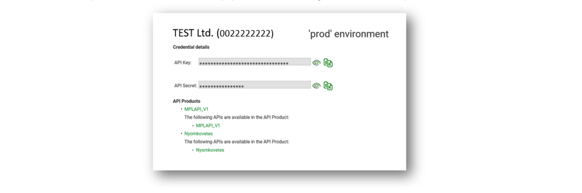Click the TEST Ltd. company name
The image size is (582, 193).
[x=193, y=34]
